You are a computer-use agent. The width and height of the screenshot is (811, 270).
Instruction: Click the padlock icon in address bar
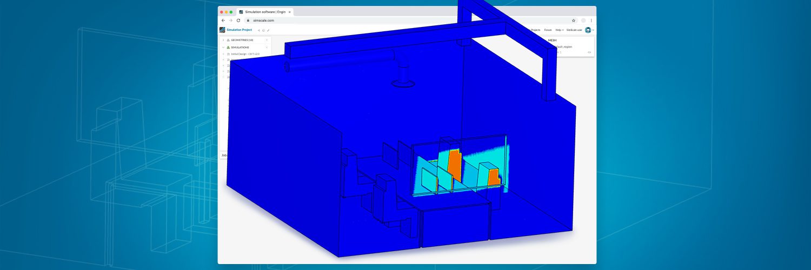248,21
